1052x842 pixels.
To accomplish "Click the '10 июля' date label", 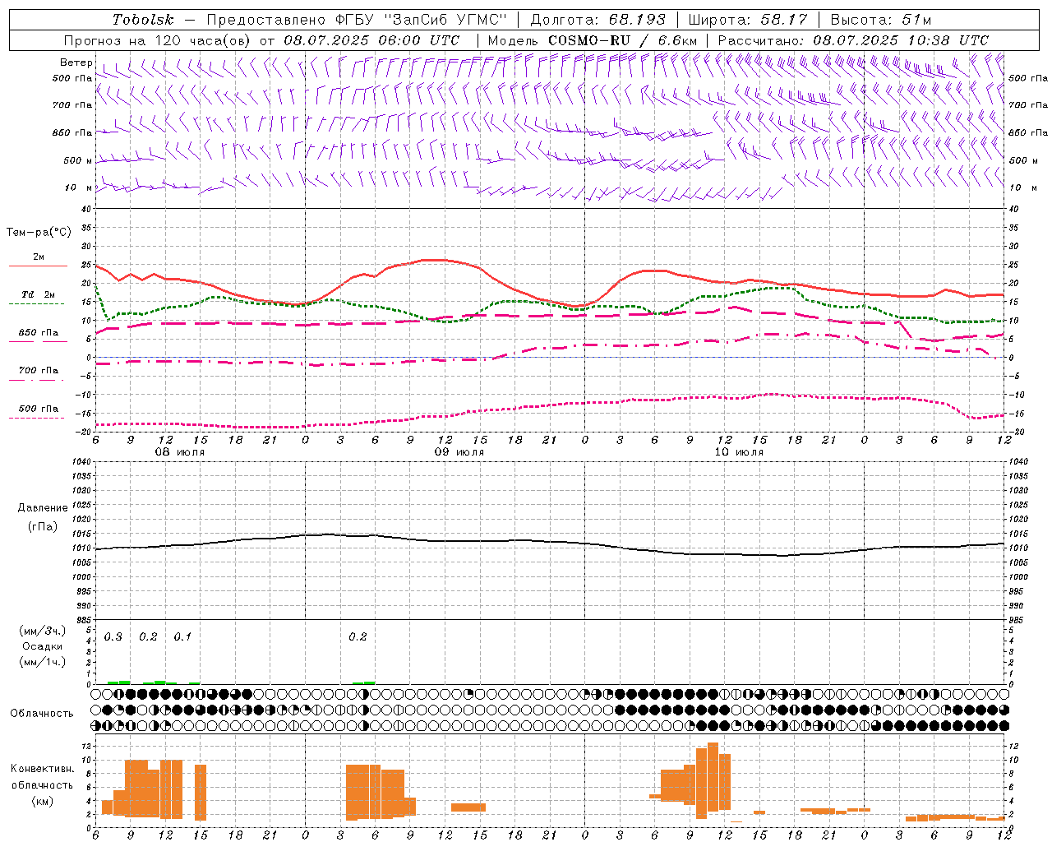I will pos(739,452).
